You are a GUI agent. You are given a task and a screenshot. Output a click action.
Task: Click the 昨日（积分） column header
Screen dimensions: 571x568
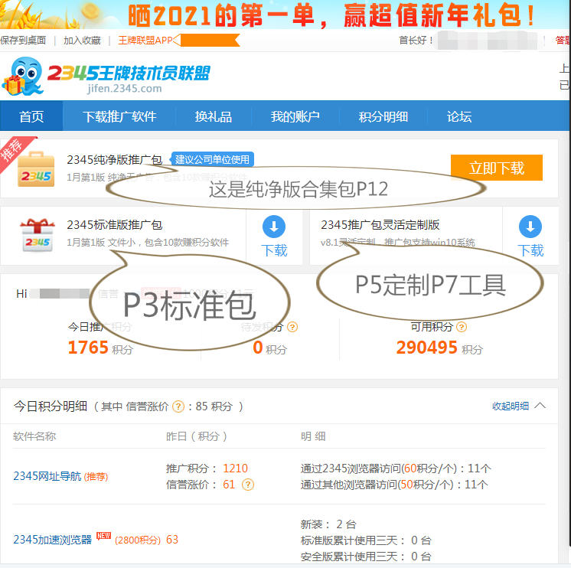197,436
